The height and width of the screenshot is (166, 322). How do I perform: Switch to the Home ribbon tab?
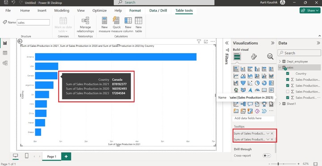pos(25,10)
